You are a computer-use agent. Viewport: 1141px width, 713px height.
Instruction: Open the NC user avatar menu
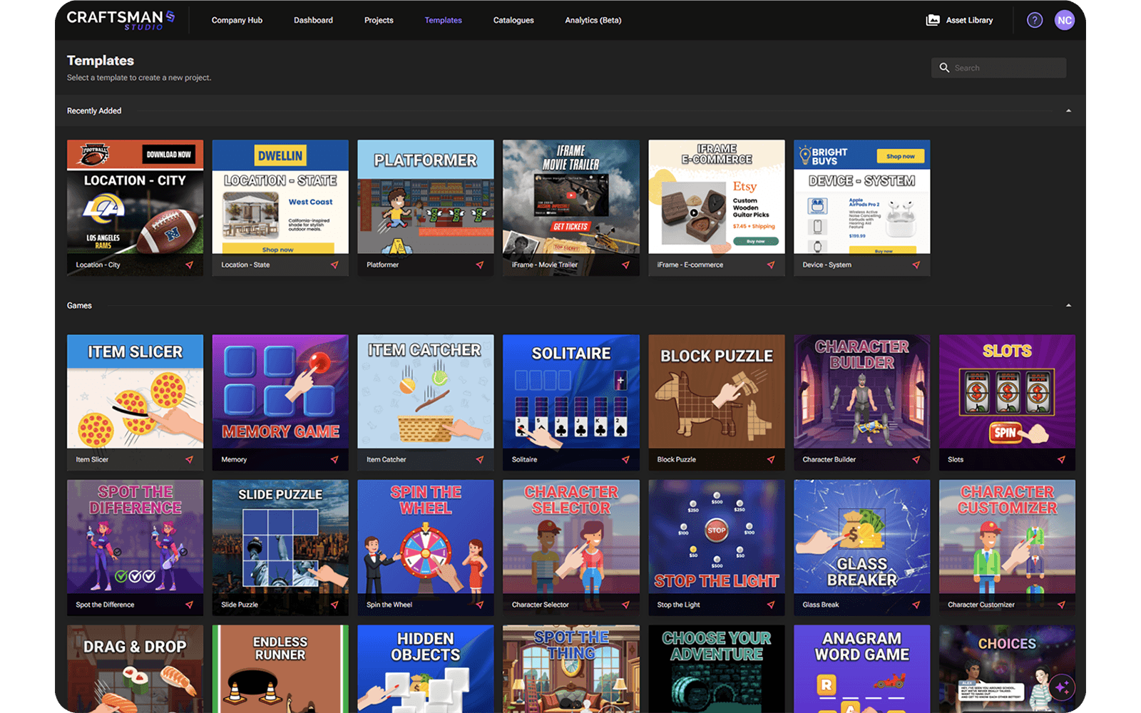(x=1064, y=20)
